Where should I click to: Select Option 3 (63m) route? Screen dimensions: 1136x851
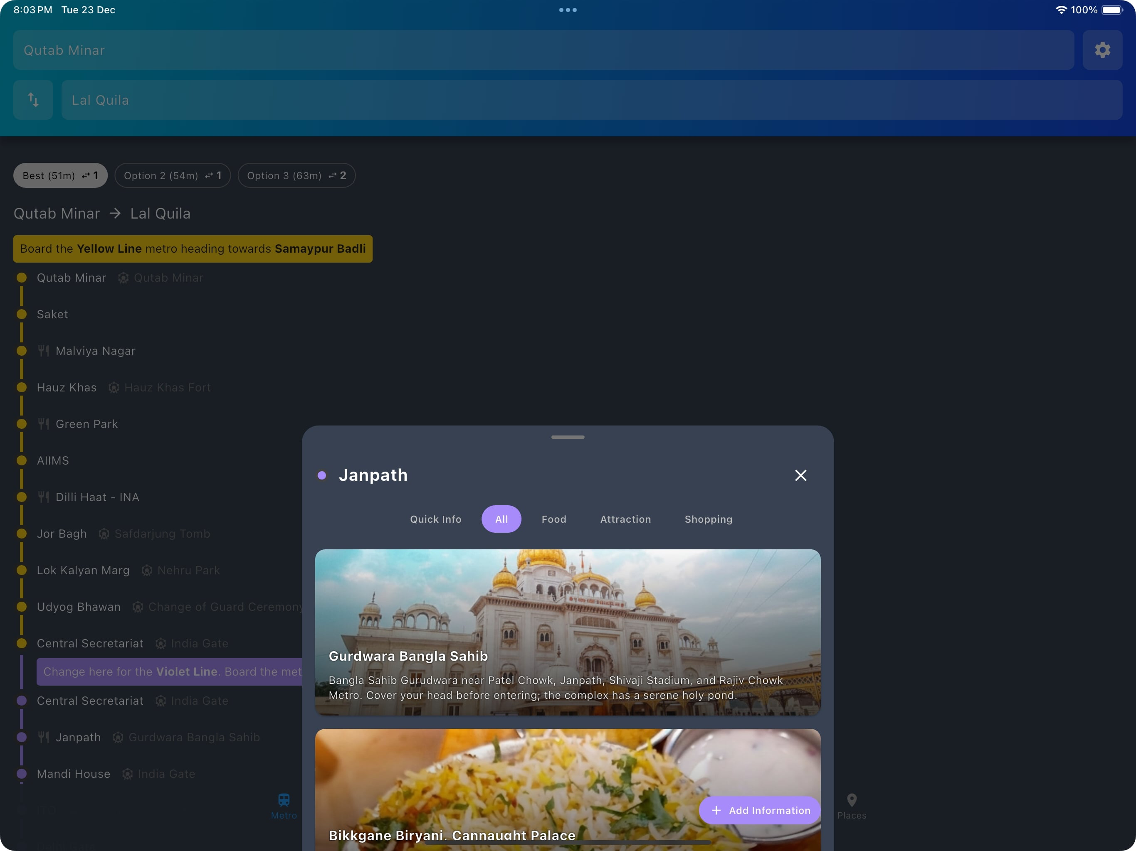pos(296,175)
